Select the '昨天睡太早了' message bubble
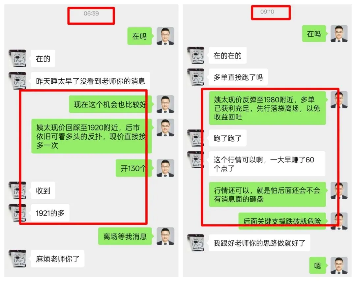The image size is (356, 281). coord(91,81)
